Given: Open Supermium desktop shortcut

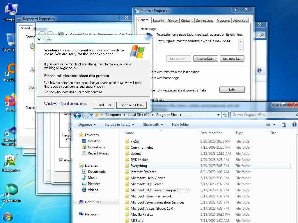Looking at the screenshot, I should point(11,193).
